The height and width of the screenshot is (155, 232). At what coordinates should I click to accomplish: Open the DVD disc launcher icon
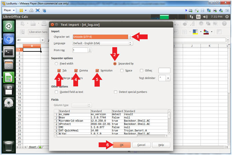9,103
